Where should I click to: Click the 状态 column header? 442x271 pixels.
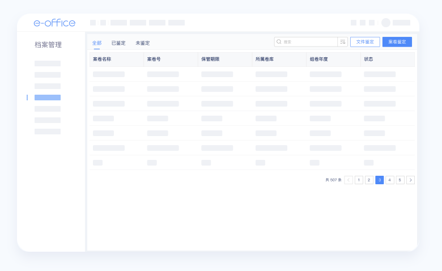(368, 59)
